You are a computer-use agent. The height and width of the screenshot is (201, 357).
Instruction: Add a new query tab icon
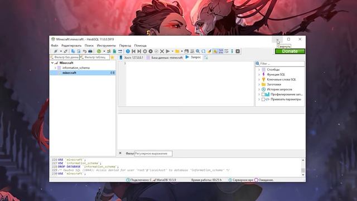[206, 58]
